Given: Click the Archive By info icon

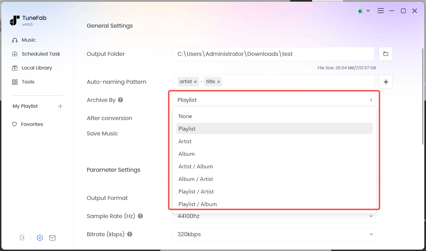Looking at the screenshot, I should point(120,100).
